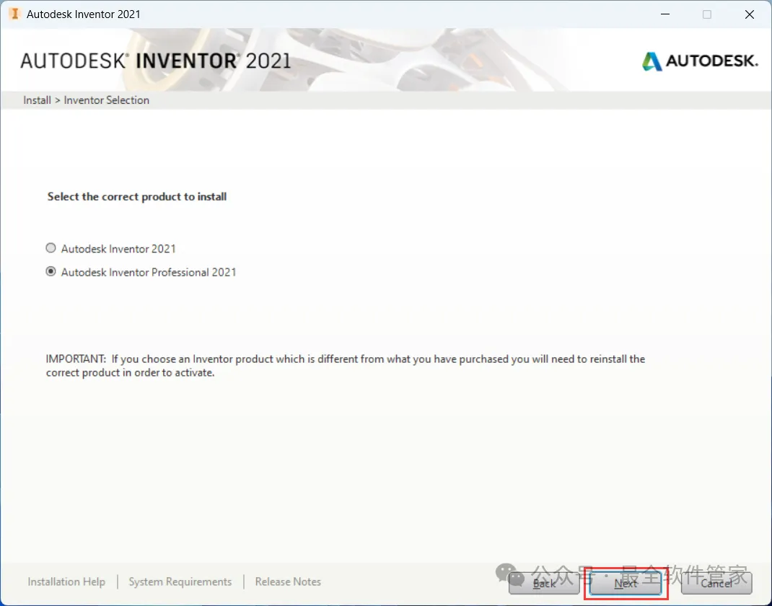Click the Inventor app icon in title bar

tap(14, 14)
